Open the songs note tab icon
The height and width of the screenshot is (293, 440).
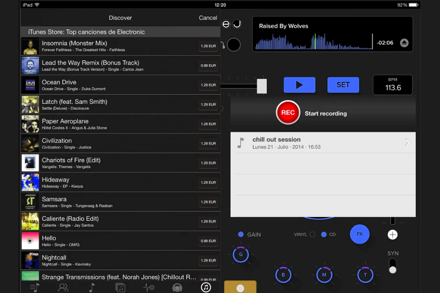pos(92,288)
